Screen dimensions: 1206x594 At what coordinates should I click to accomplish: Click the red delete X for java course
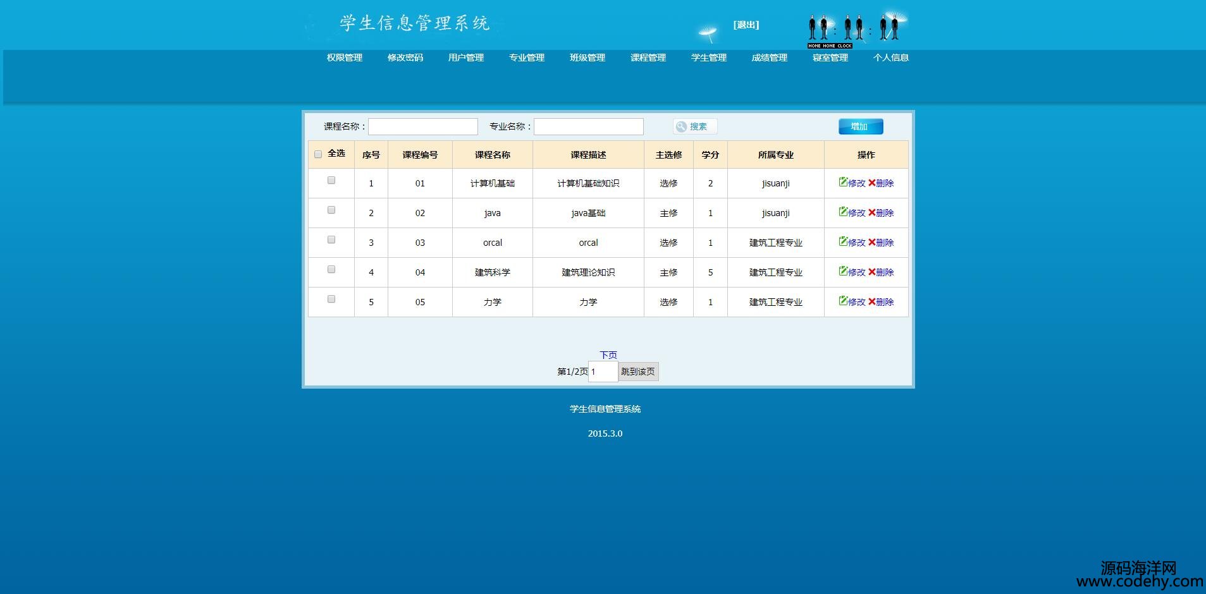pos(871,212)
